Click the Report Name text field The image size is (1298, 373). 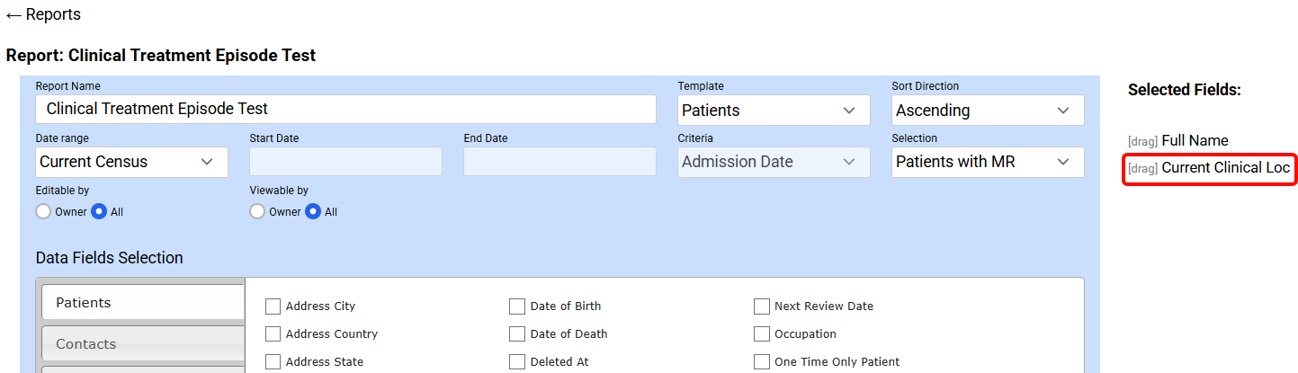pos(346,110)
